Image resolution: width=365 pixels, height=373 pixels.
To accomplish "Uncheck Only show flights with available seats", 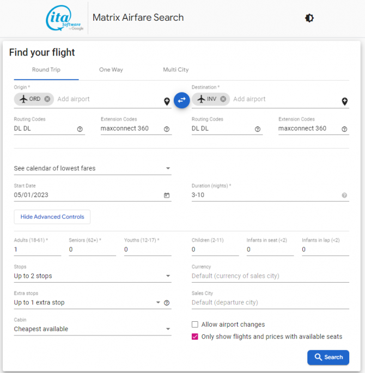I will point(194,337).
